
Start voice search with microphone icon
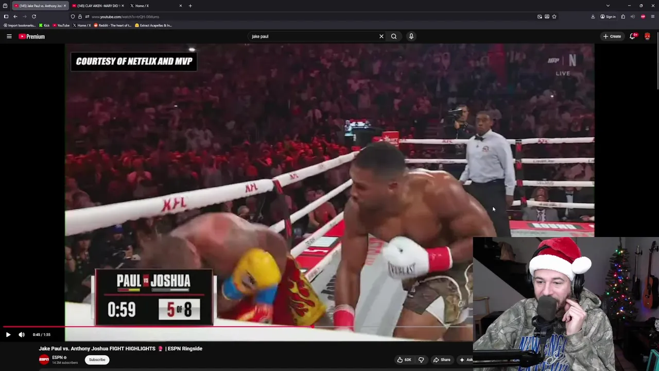pyautogui.click(x=411, y=36)
